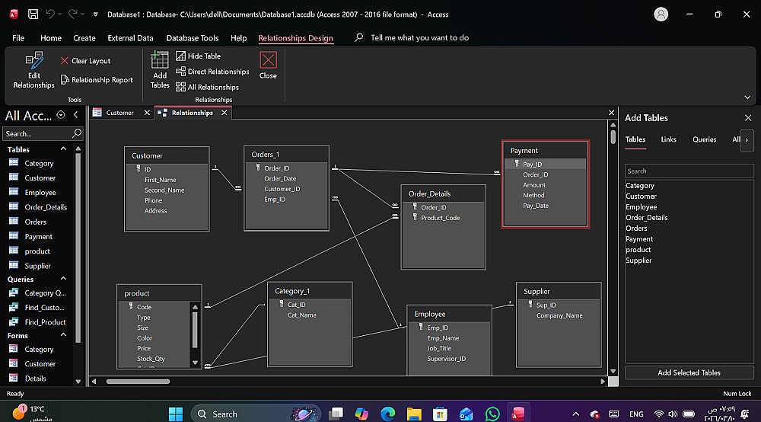This screenshot has width=761, height=422.
Task: Show Direct Relationships
Action: [x=212, y=72]
